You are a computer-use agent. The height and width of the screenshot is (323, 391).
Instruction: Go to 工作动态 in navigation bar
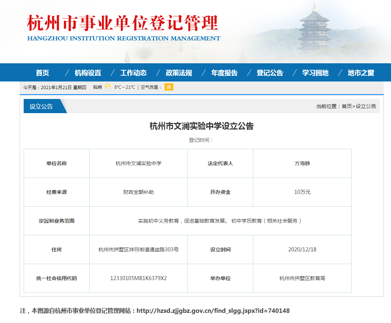(133, 73)
